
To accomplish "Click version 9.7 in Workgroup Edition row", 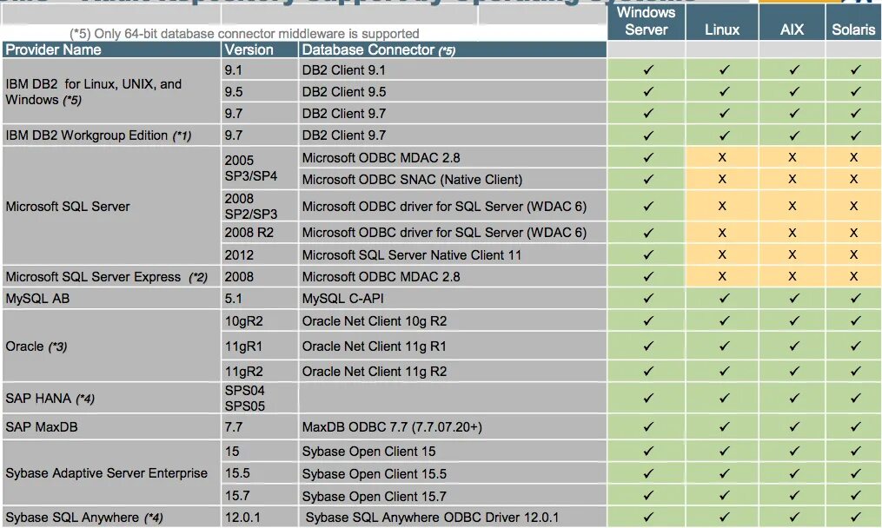I will pyautogui.click(x=259, y=135).
